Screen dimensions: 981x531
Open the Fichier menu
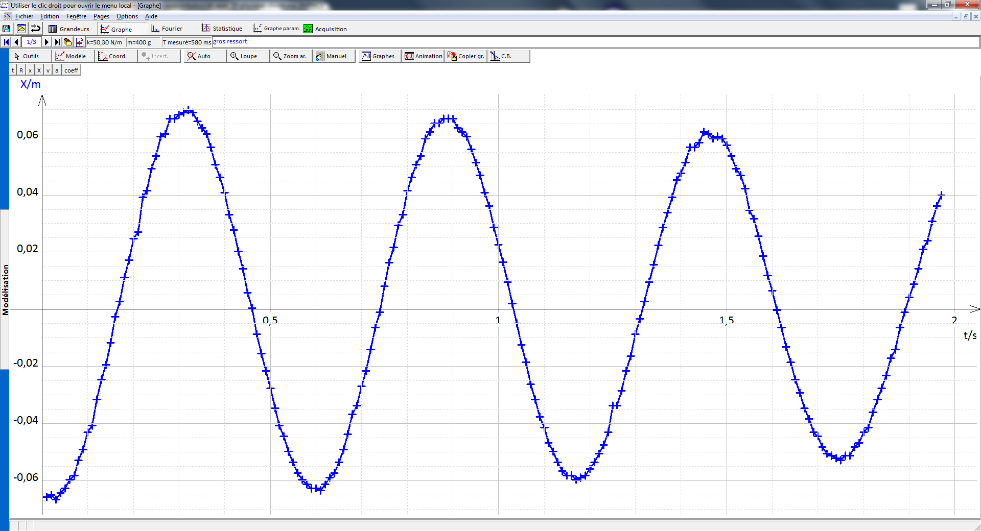coord(24,16)
